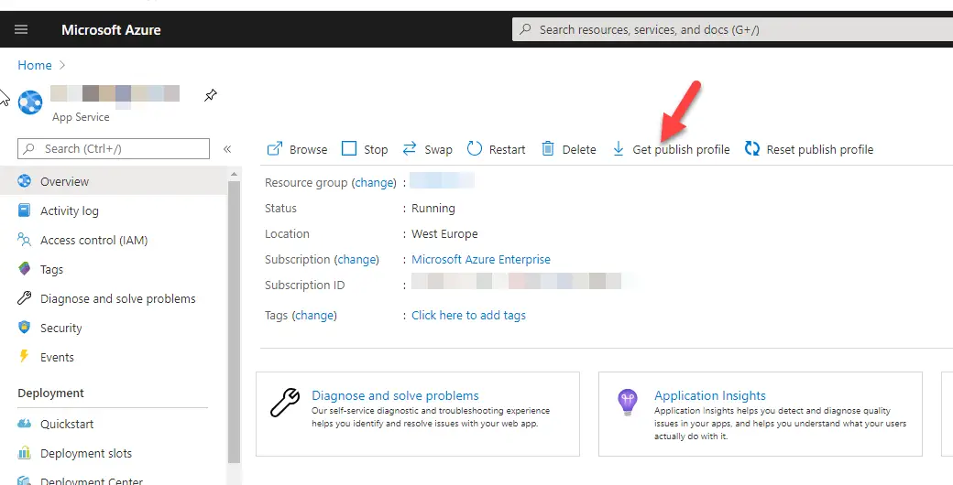Focus the resources search box

pos(732,29)
